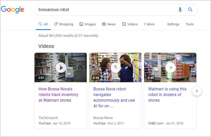The image size is (211, 137).
Task: Play the 0:39 Bossa Nova robot video
Action: coord(116,68)
